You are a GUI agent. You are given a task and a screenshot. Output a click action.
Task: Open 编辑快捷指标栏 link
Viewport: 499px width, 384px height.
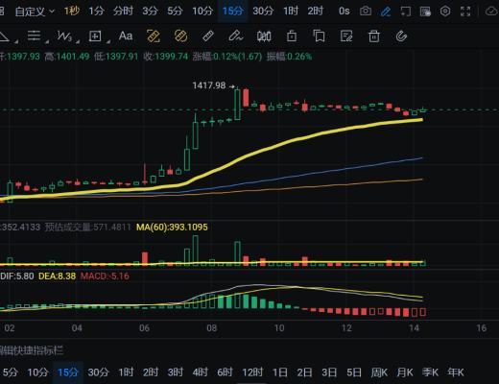click(32, 350)
